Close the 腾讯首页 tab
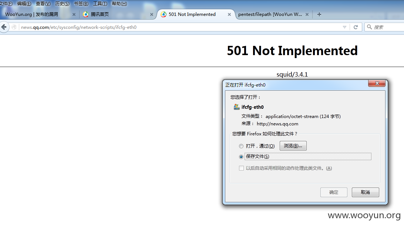The width and height of the screenshot is (404, 226). tap(152, 14)
